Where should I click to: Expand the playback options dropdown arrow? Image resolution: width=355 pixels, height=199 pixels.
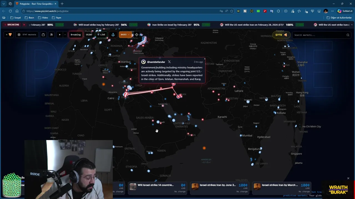(65, 35)
